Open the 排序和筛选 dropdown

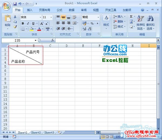[141, 23]
